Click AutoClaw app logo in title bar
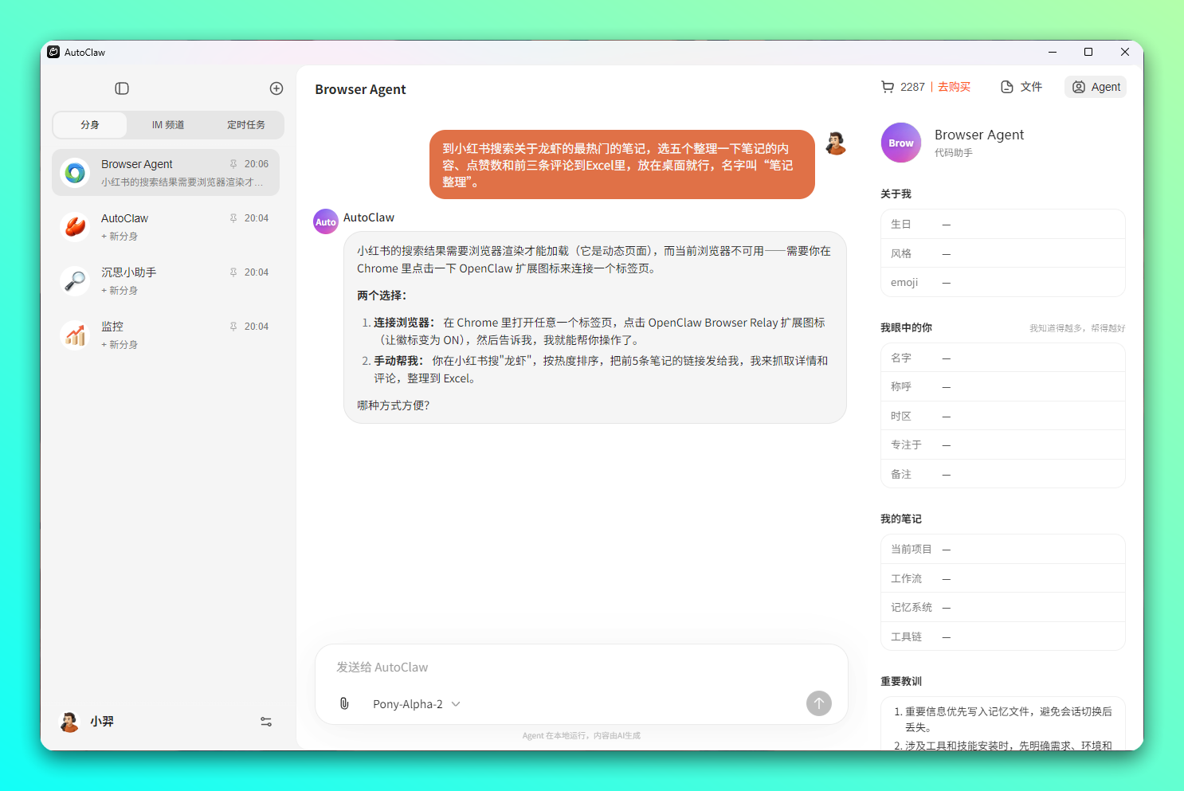Image resolution: width=1184 pixels, height=791 pixels. (53, 53)
